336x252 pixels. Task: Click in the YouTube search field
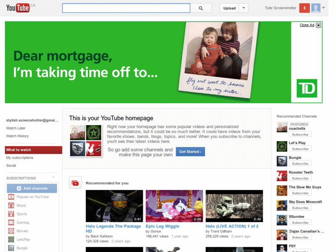pos(126,8)
